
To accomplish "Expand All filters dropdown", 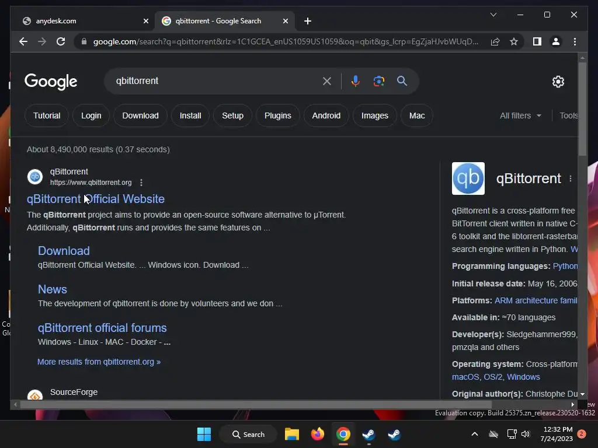I will 520,116.
